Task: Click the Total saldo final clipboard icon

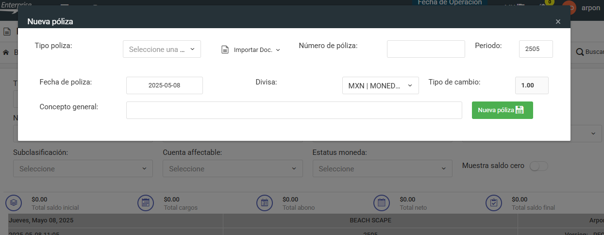Action: coord(494,202)
